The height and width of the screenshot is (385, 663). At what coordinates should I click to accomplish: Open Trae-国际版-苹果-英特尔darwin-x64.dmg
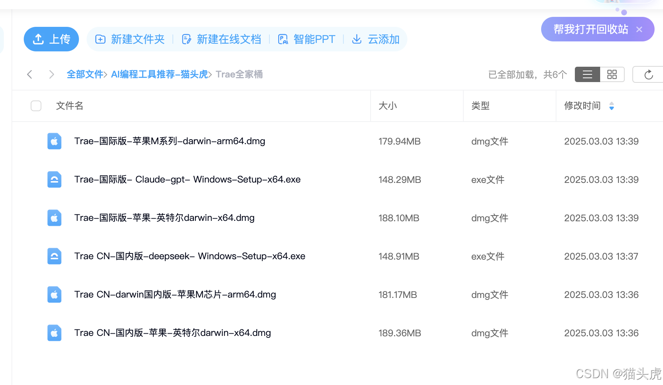coord(164,218)
